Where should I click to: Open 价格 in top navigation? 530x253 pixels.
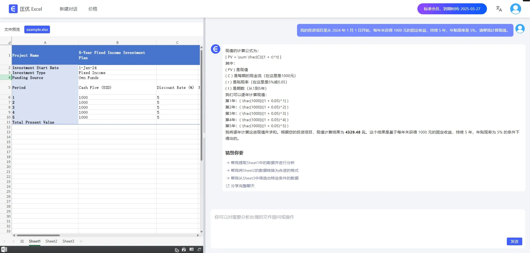93,9
